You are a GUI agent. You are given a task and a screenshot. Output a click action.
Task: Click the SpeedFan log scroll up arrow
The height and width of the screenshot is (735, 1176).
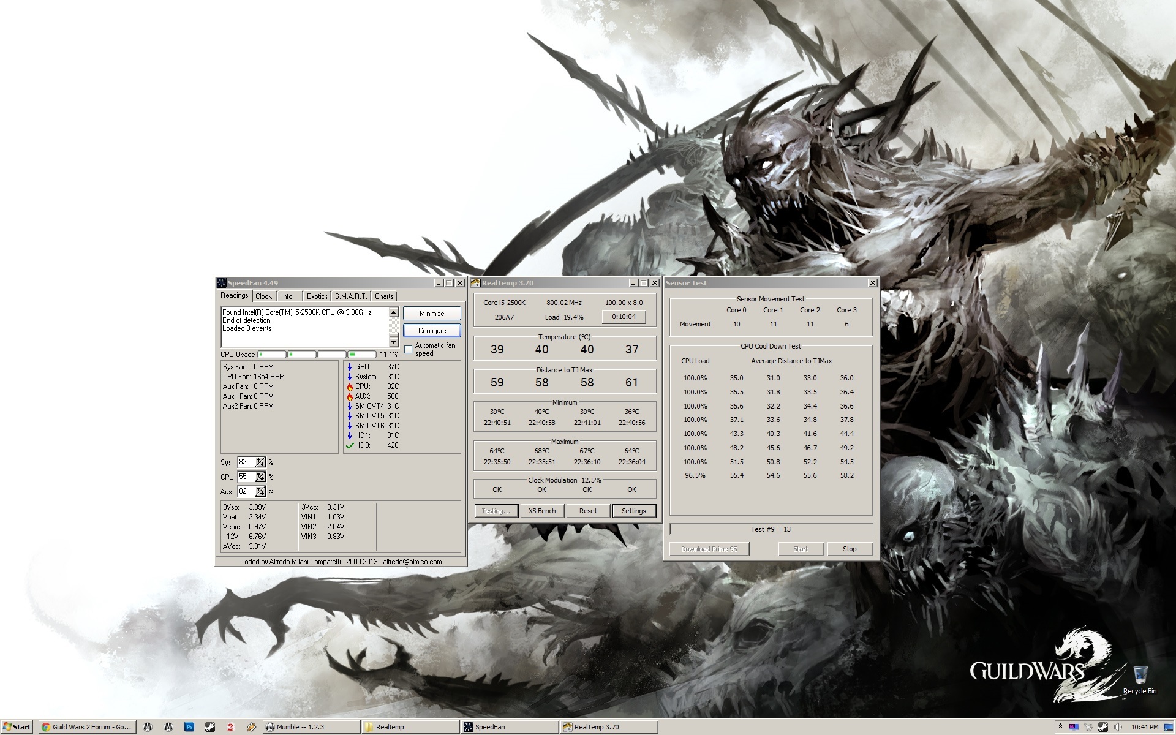click(x=393, y=312)
